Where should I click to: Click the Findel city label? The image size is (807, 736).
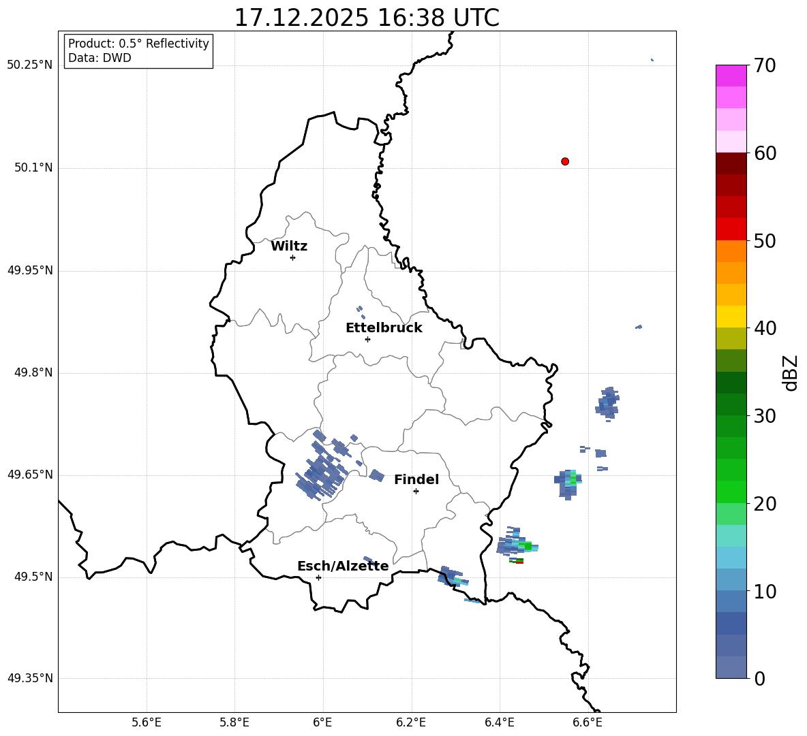(416, 479)
